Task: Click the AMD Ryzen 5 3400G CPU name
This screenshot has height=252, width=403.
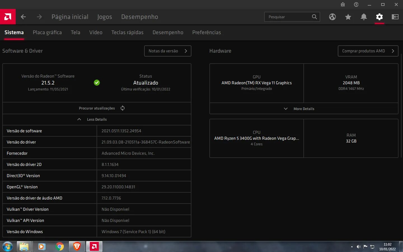Action: [257, 138]
